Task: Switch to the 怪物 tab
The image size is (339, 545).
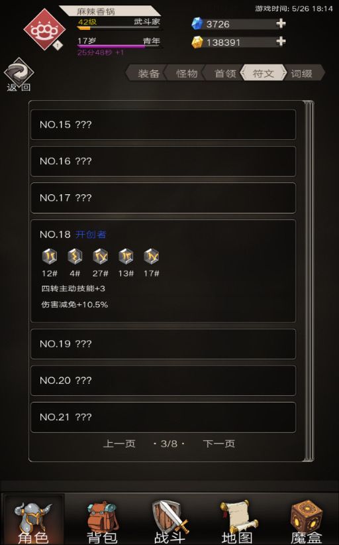Action: click(187, 74)
